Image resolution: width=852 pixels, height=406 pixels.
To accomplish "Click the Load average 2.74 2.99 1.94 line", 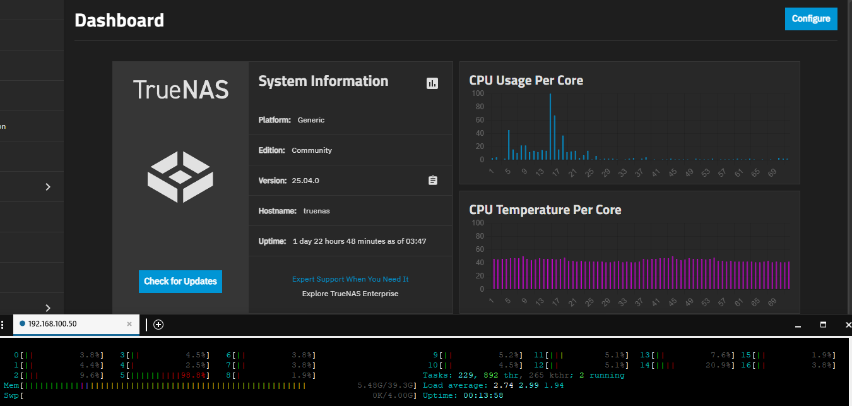I will pos(494,385).
